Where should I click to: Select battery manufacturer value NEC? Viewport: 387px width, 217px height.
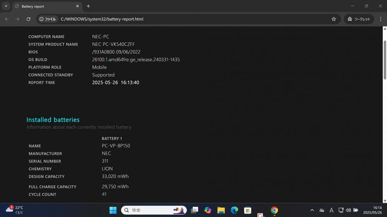(106, 153)
